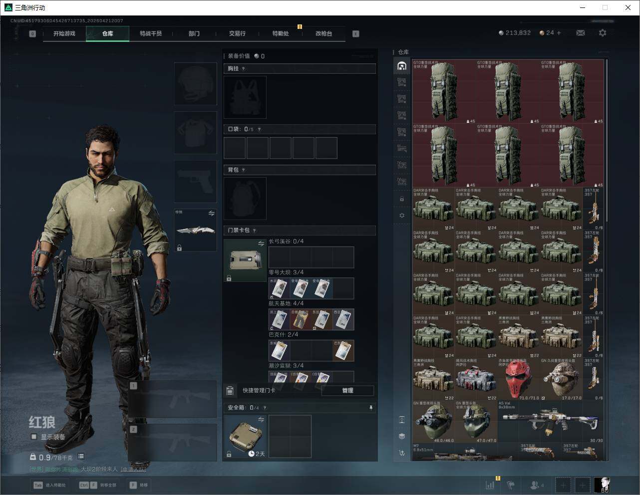The width and height of the screenshot is (640, 495).
Task: Click the bar chart stats icon at bottom
Action: [x=490, y=485]
